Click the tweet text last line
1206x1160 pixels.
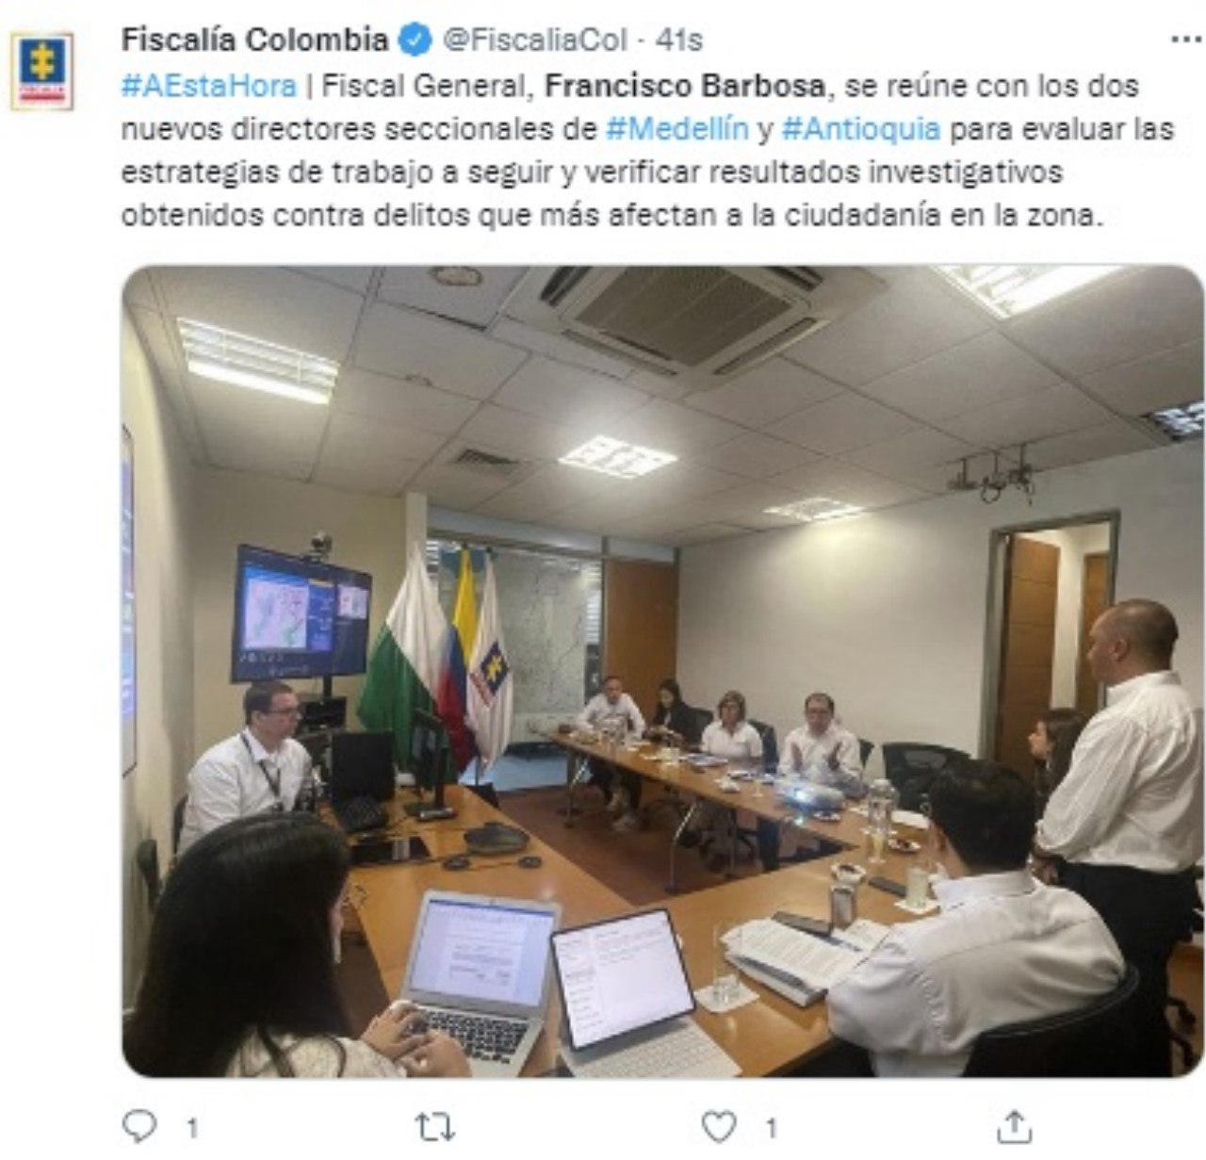pyautogui.click(x=611, y=215)
